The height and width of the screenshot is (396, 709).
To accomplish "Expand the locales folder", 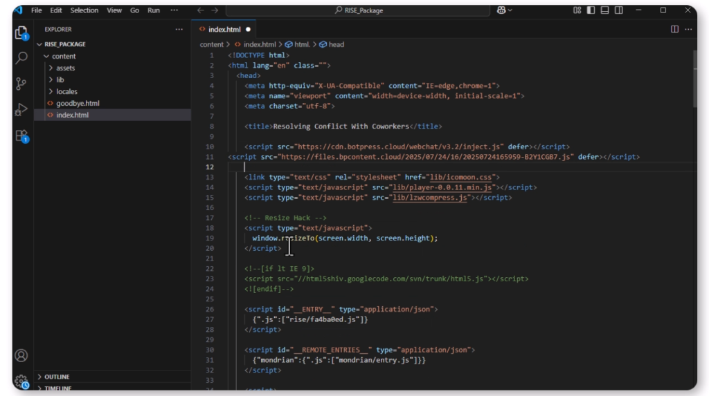I will (113, 91).
